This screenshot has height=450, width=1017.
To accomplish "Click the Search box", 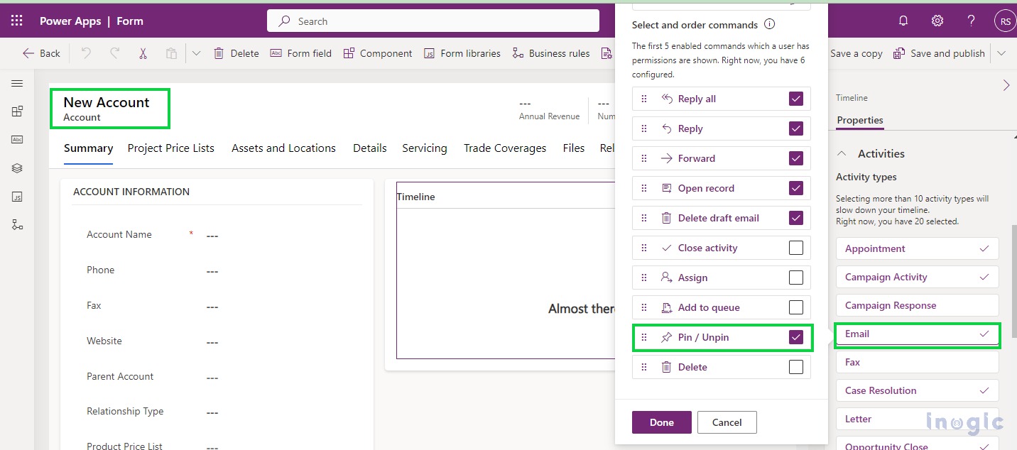I will pos(433,21).
